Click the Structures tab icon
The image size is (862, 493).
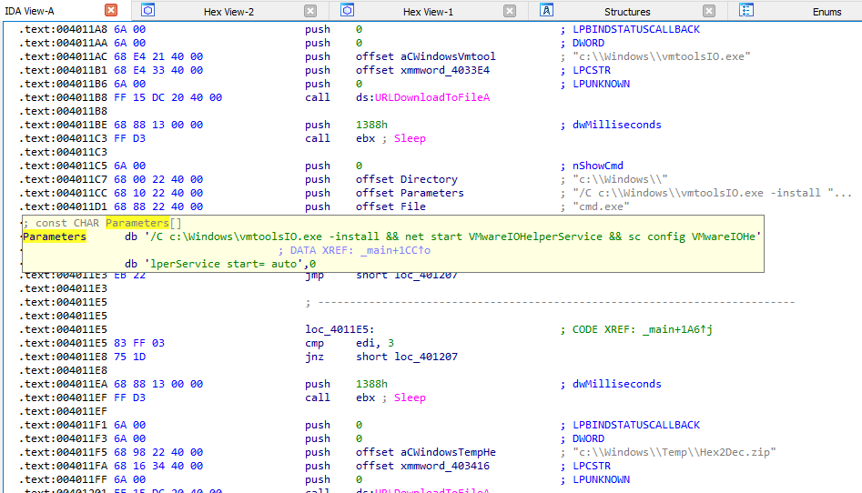pyautogui.click(x=546, y=10)
